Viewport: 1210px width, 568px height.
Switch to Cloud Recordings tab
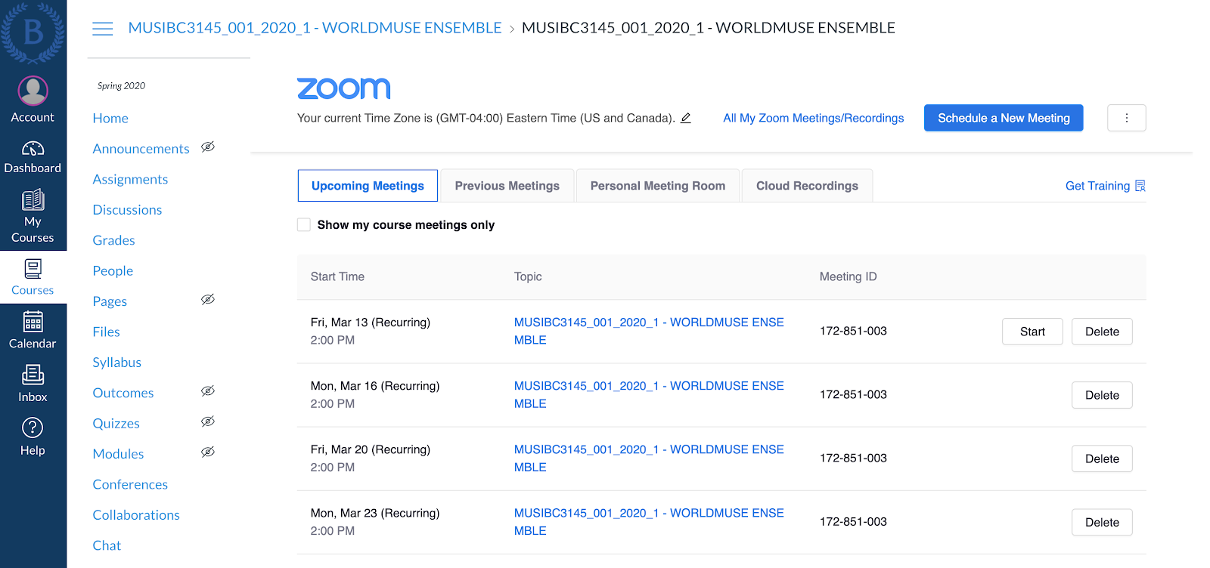[x=807, y=186]
